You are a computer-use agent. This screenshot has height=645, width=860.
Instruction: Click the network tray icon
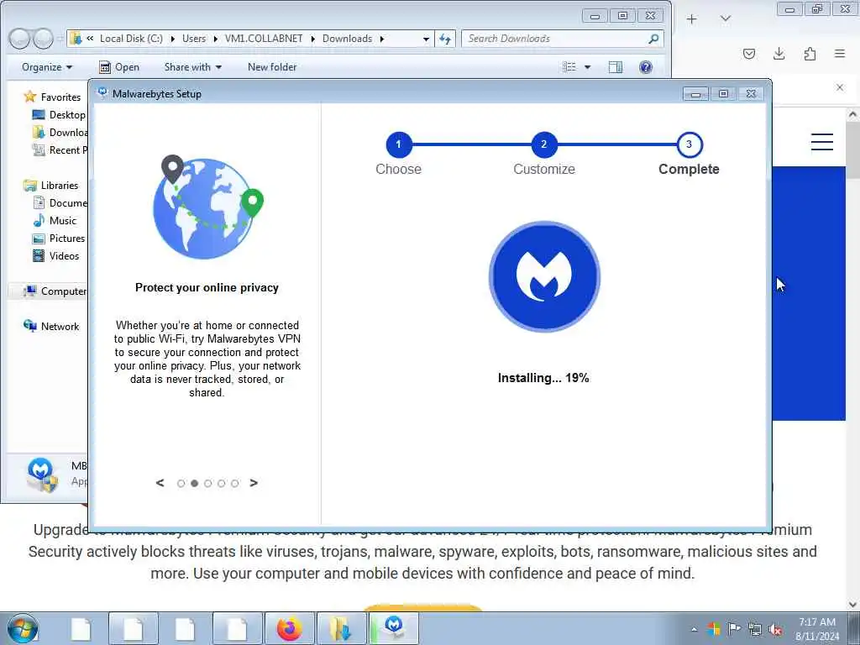(x=755, y=629)
